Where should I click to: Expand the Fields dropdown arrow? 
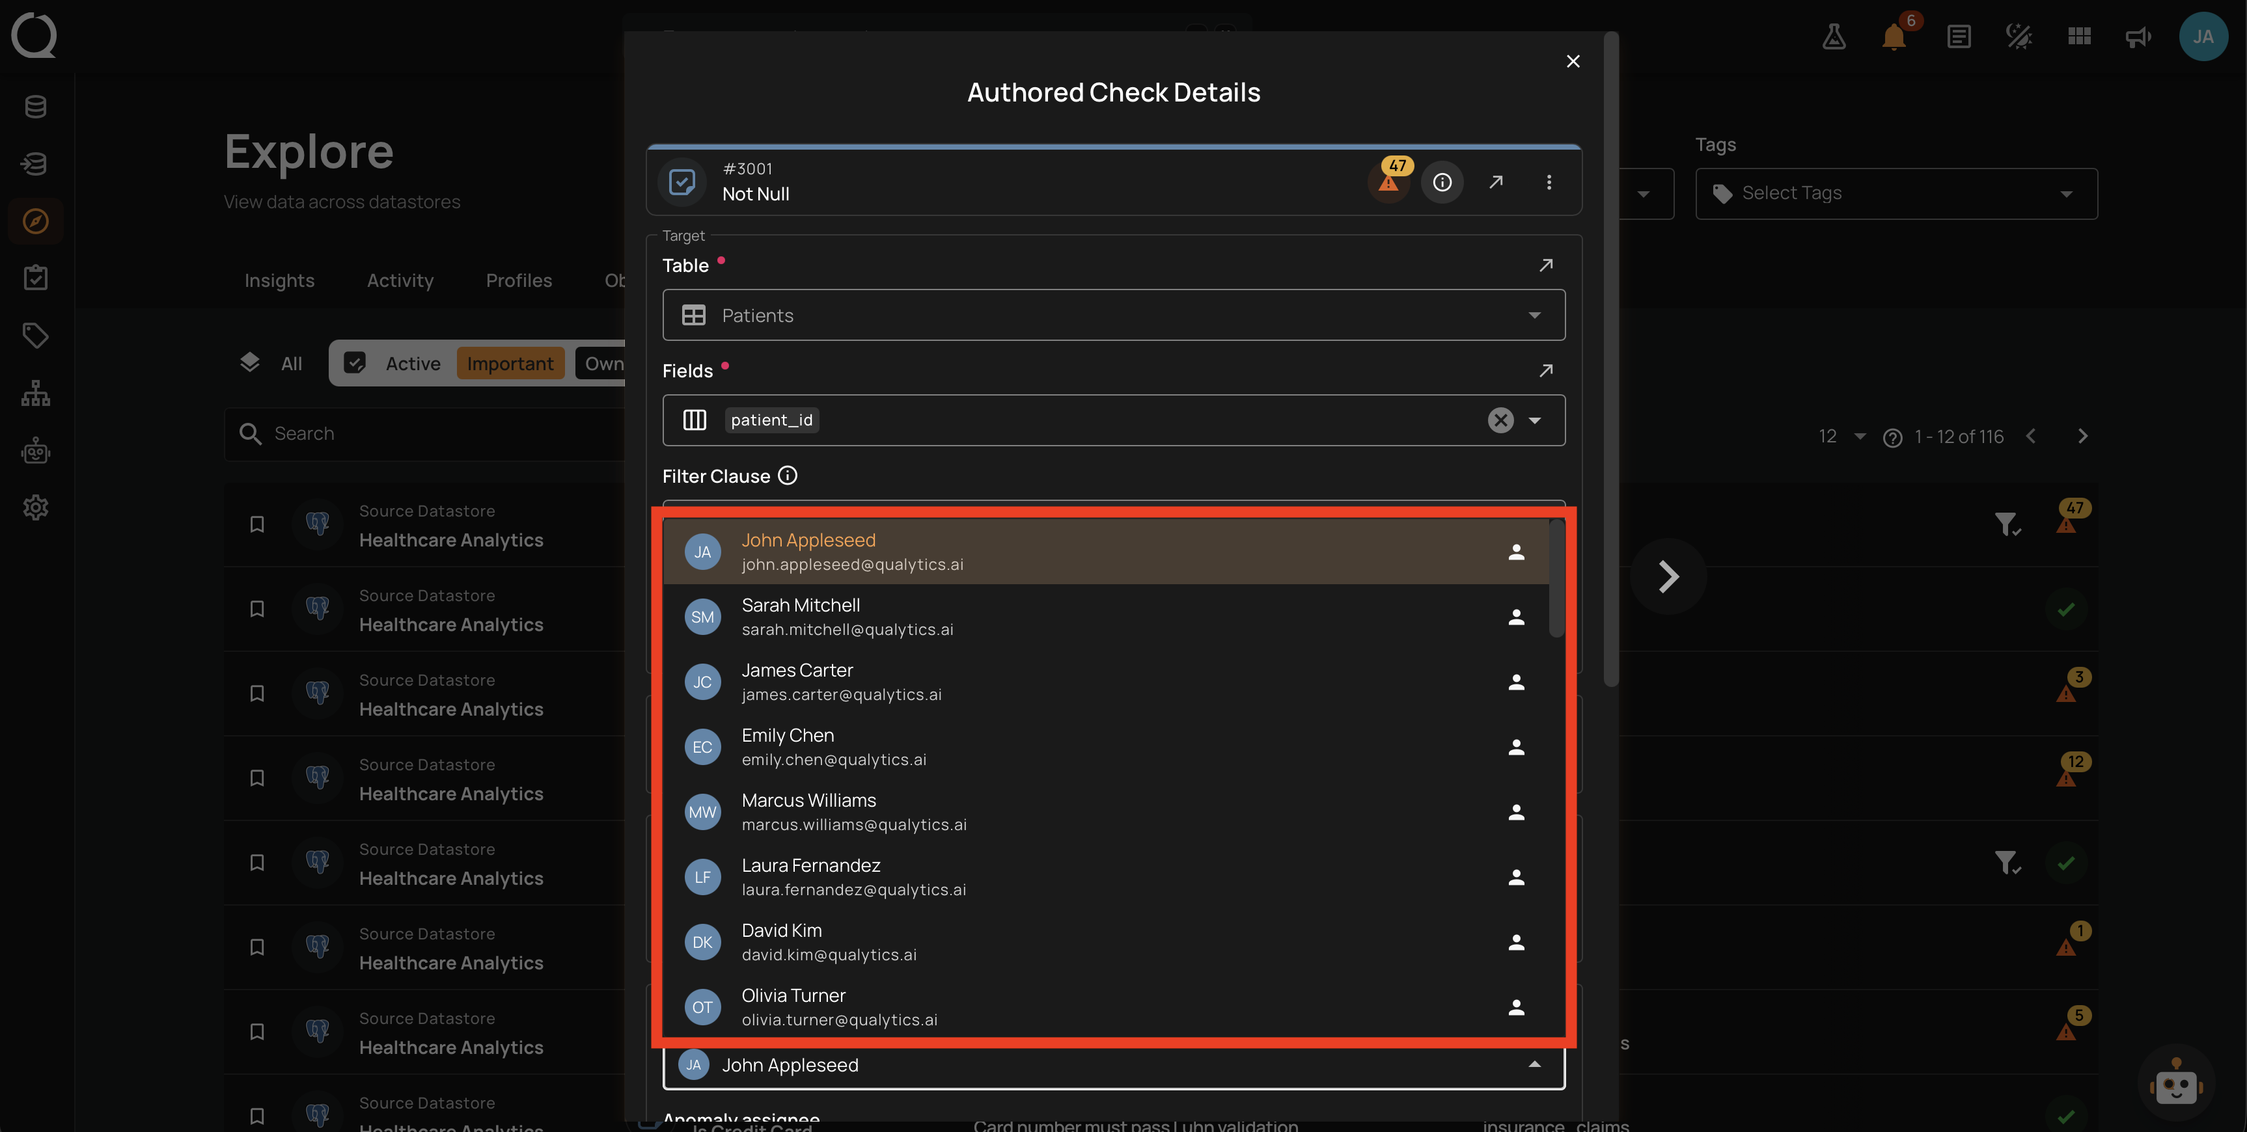1534,420
